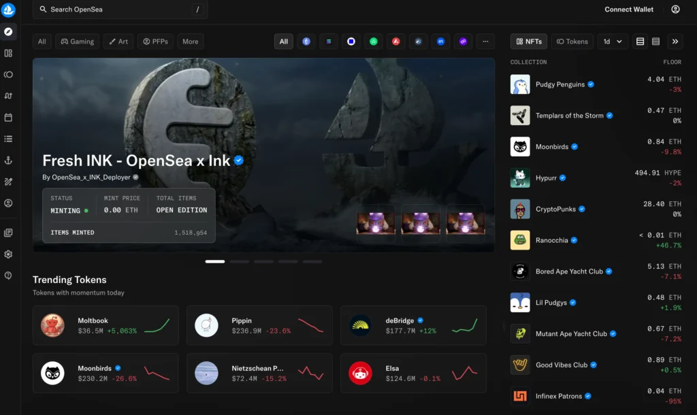
Task: Open the Ranocchia collection row
Action: click(596, 240)
